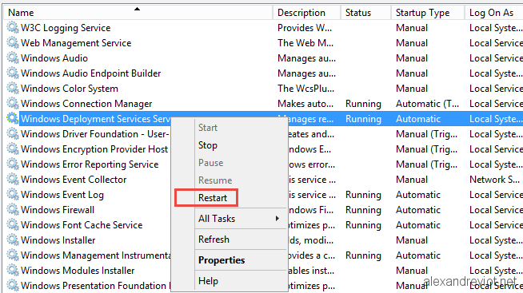Click gear icon for W3C Logging Service

pyautogui.click(x=13, y=28)
